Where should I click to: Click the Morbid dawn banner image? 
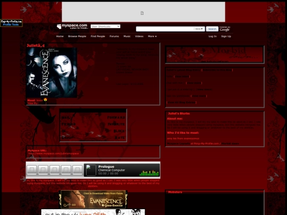click(x=215, y=55)
